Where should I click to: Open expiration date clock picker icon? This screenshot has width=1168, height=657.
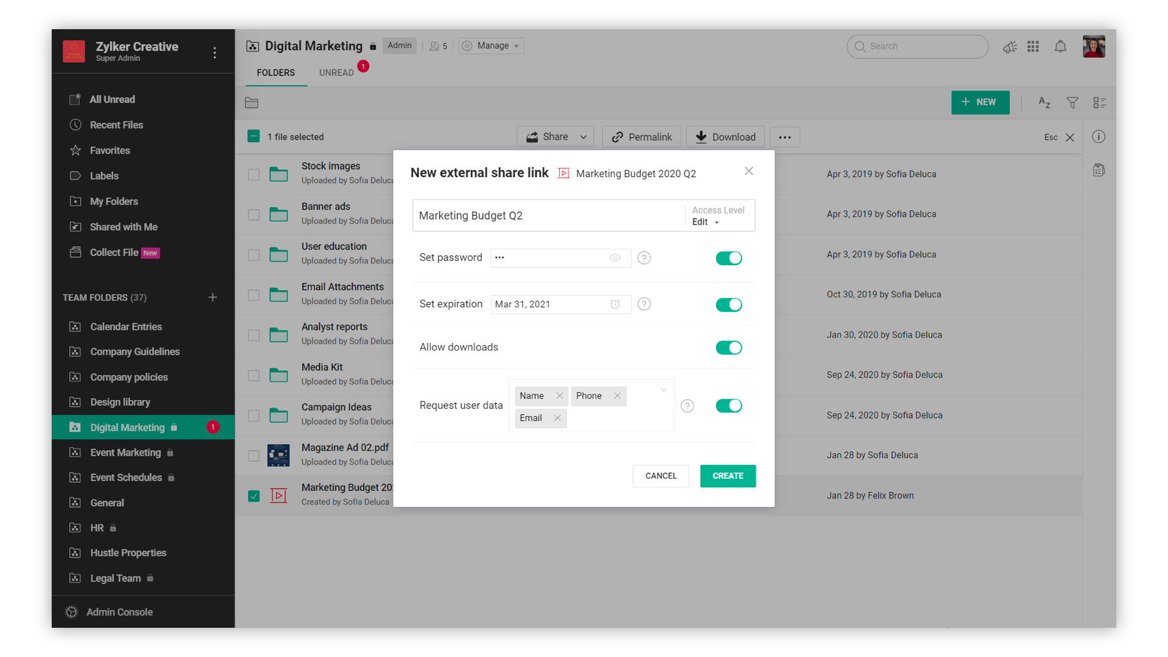point(615,304)
